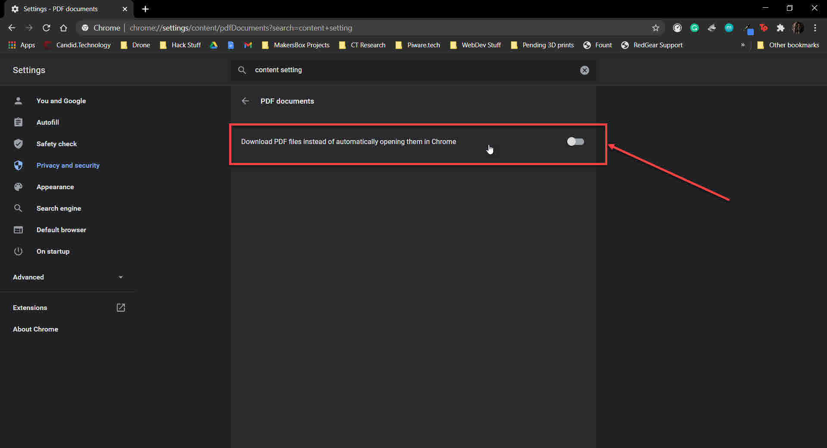Click the browser back arrow
Screen dimensions: 827x448
(x=12, y=28)
